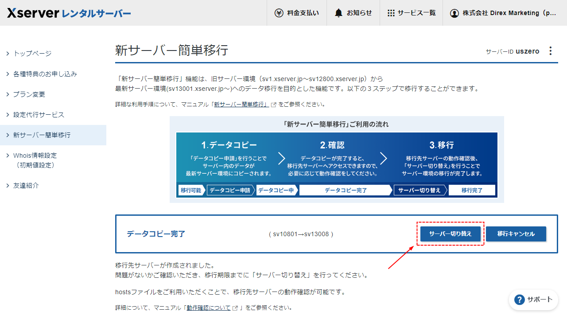The width and height of the screenshot is (567, 319).
Task: Click the 2.確認 heading in the diagram
Action: (x=332, y=145)
